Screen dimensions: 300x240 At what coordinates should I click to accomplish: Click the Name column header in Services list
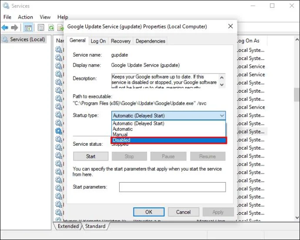(60, 40)
